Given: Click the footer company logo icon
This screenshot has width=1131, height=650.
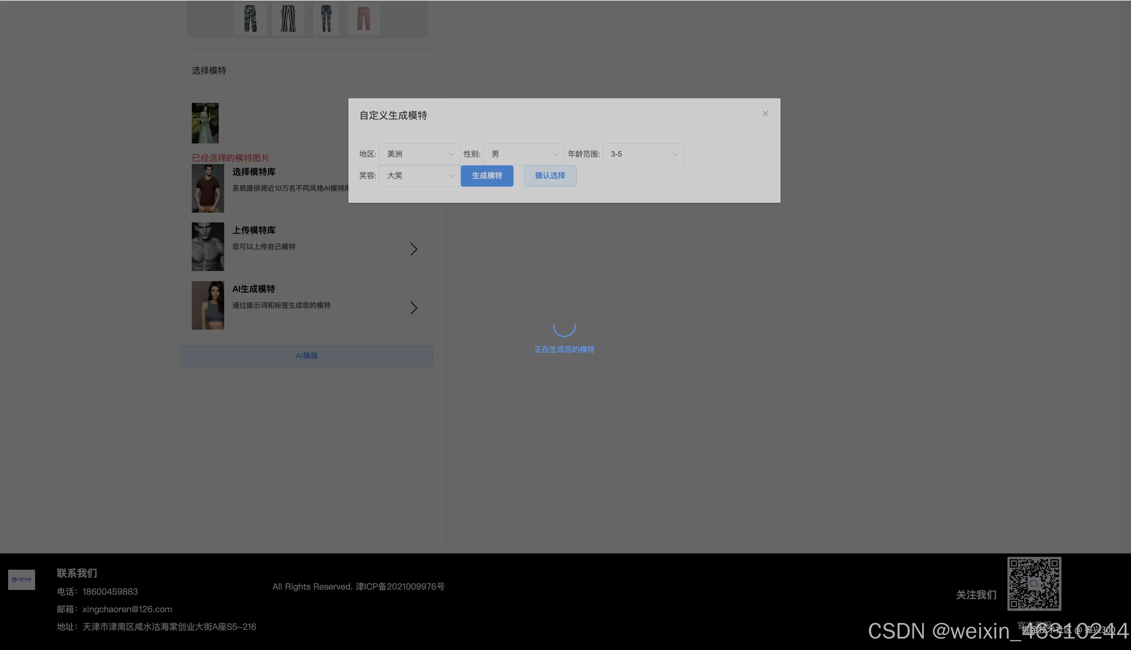Looking at the screenshot, I should pyautogui.click(x=21, y=579).
